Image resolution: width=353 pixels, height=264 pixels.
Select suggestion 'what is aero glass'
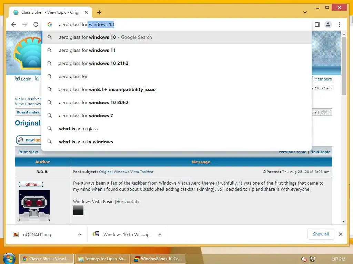pyautogui.click(x=176, y=129)
